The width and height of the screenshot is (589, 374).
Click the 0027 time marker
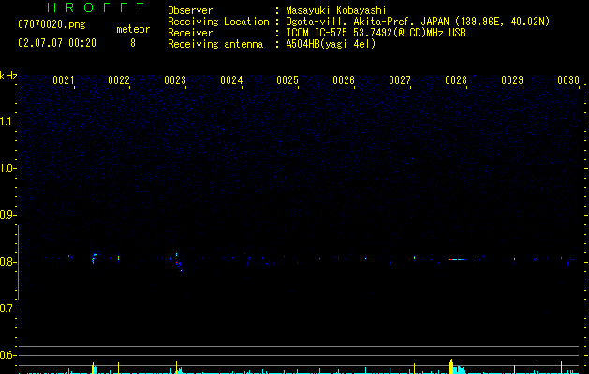click(400, 80)
